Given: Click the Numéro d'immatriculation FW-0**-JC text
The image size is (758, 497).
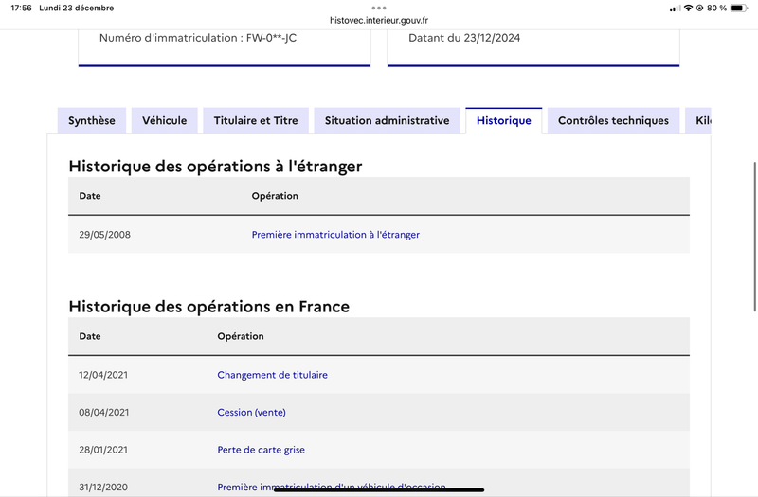Looking at the screenshot, I should pyautogui.click(x=198, y=38).
